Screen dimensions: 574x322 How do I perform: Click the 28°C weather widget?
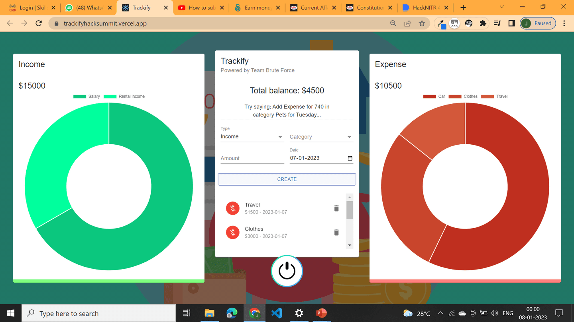(417, 313)
